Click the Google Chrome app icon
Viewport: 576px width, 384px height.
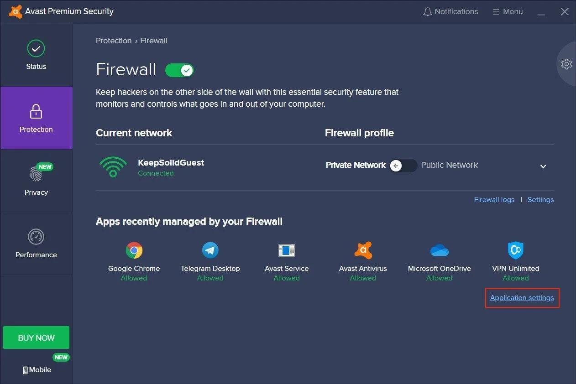pyautogui.click(x=134, y=250)
